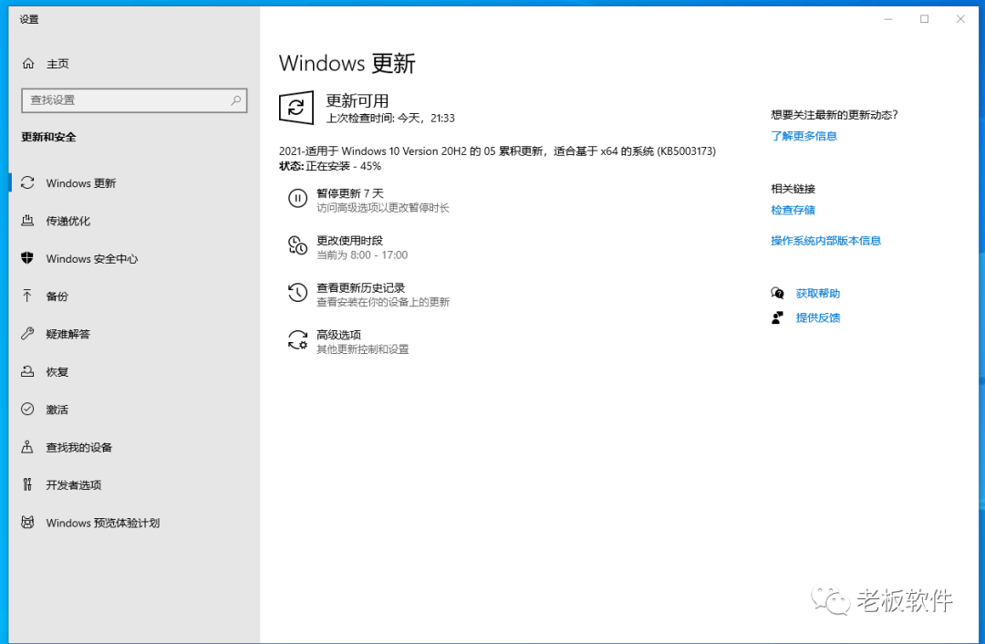Click the history icon for 查看更新历史记录
This screenshot has height=644, width=985.
click(297, 293)
